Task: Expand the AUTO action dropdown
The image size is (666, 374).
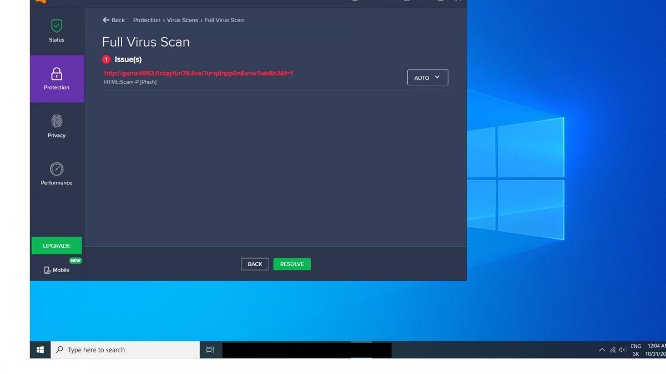Action: click(427, 78)
